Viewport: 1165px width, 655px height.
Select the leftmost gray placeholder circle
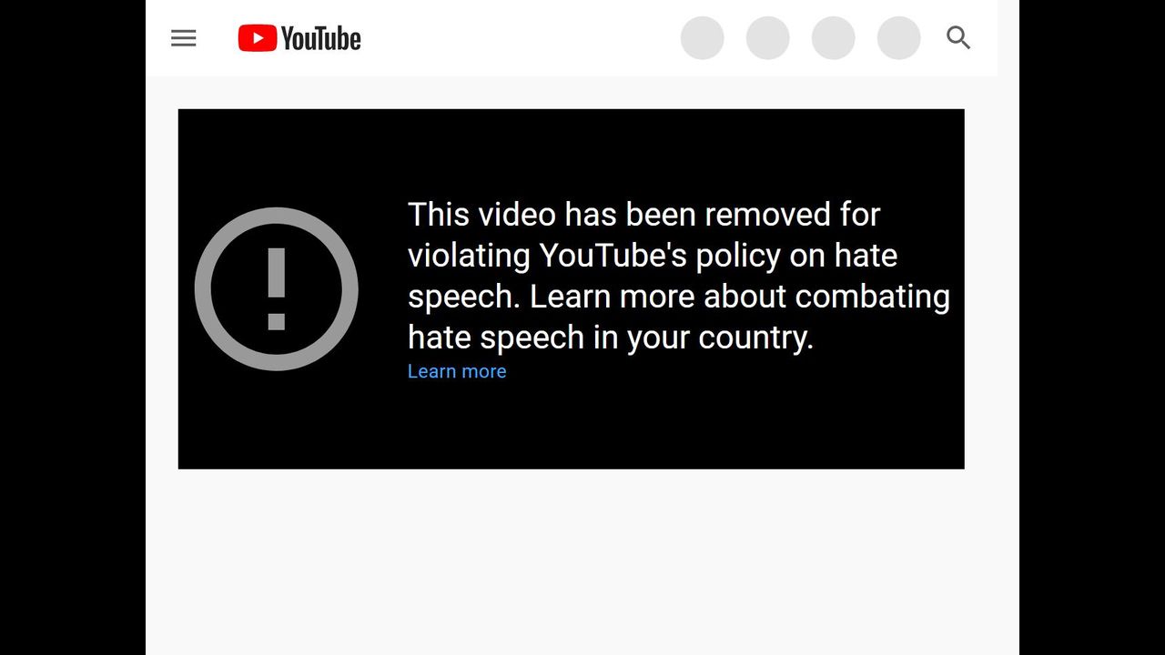tap(703, 38)
